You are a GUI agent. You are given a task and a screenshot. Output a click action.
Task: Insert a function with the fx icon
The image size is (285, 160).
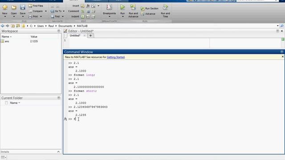click(88, 6)
